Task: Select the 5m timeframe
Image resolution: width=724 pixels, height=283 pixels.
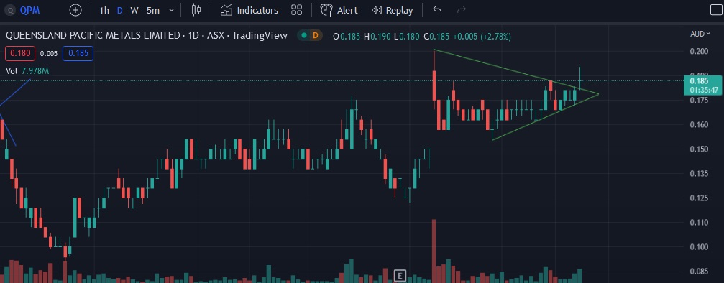Action: pyautogui.click(x=153, y=10)
